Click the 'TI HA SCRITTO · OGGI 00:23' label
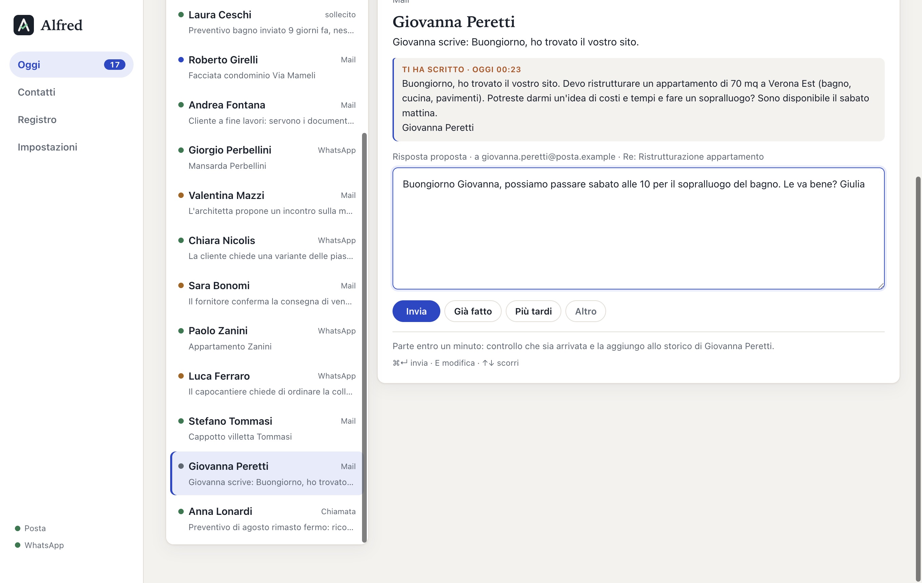 coord(461,70)
